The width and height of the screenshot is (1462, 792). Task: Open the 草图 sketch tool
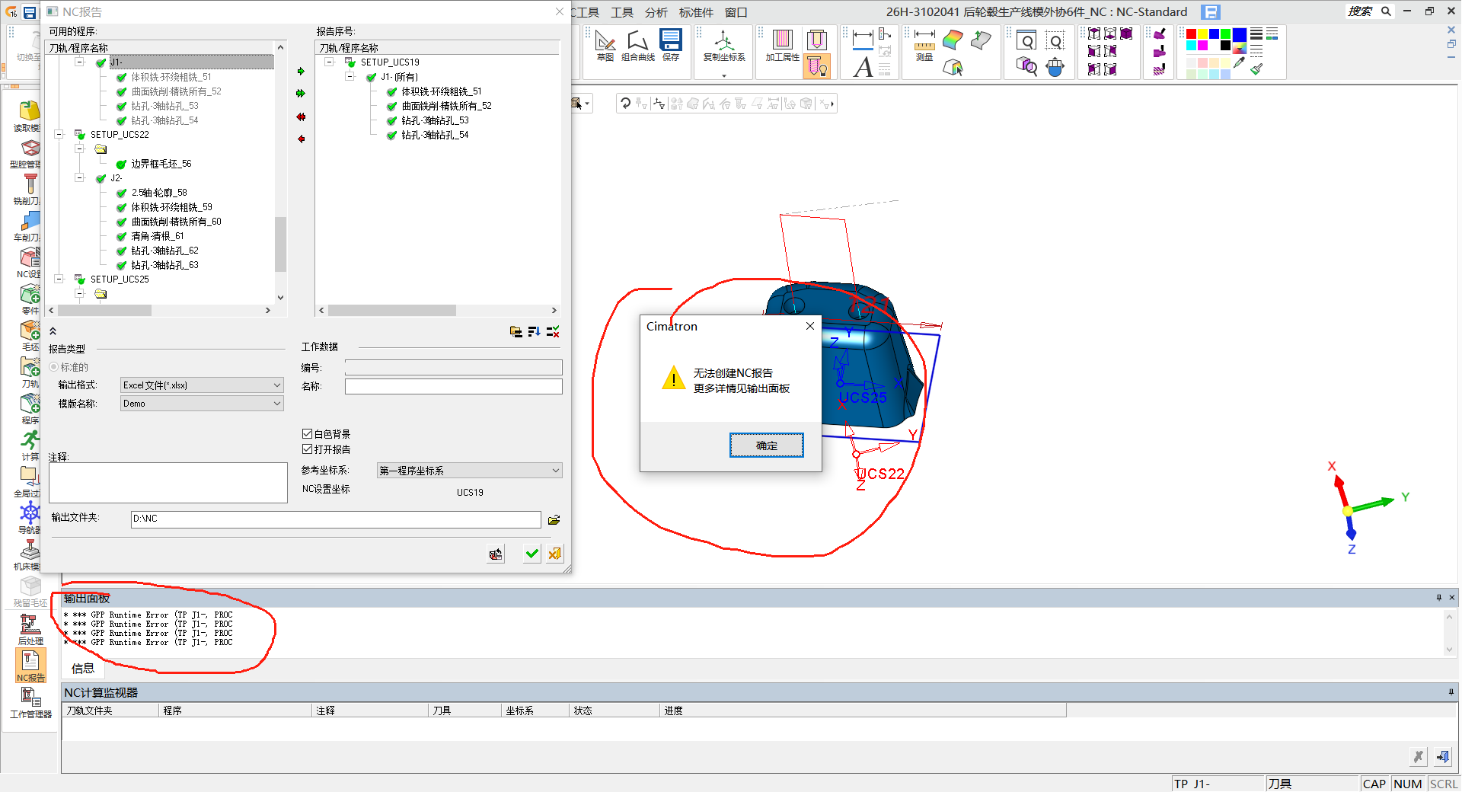pyautogui.click(x=605, y=46)
